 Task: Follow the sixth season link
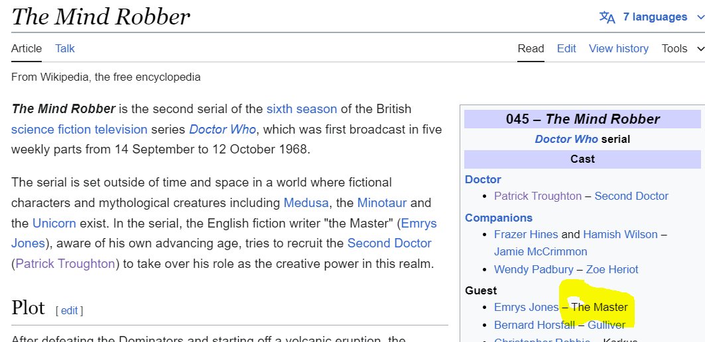point(302,109)
